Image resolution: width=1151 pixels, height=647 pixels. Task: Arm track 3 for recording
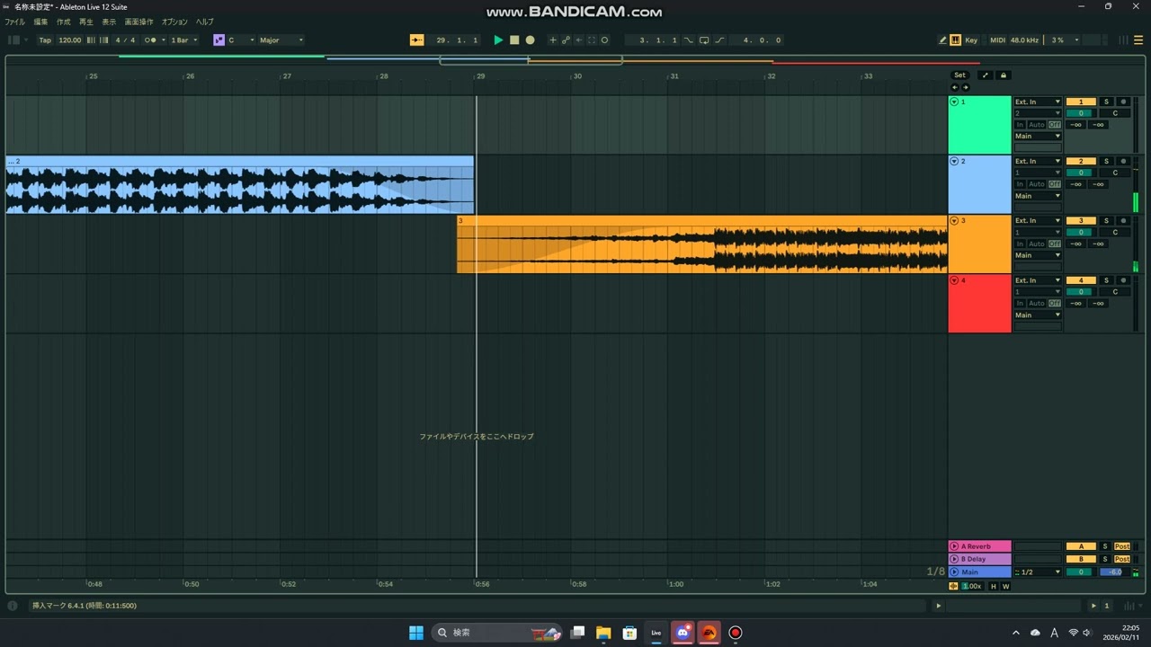[x=1123, y=220]
